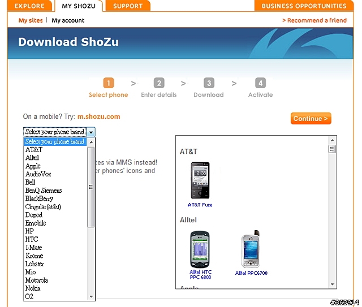The width and height of the screenshot is (362, 307).
Task: Select Alltel from brand list
Action: coord(55,158)
